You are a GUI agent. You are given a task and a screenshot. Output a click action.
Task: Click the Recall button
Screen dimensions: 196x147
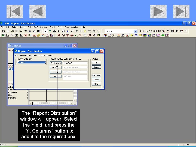click(96, 79)
